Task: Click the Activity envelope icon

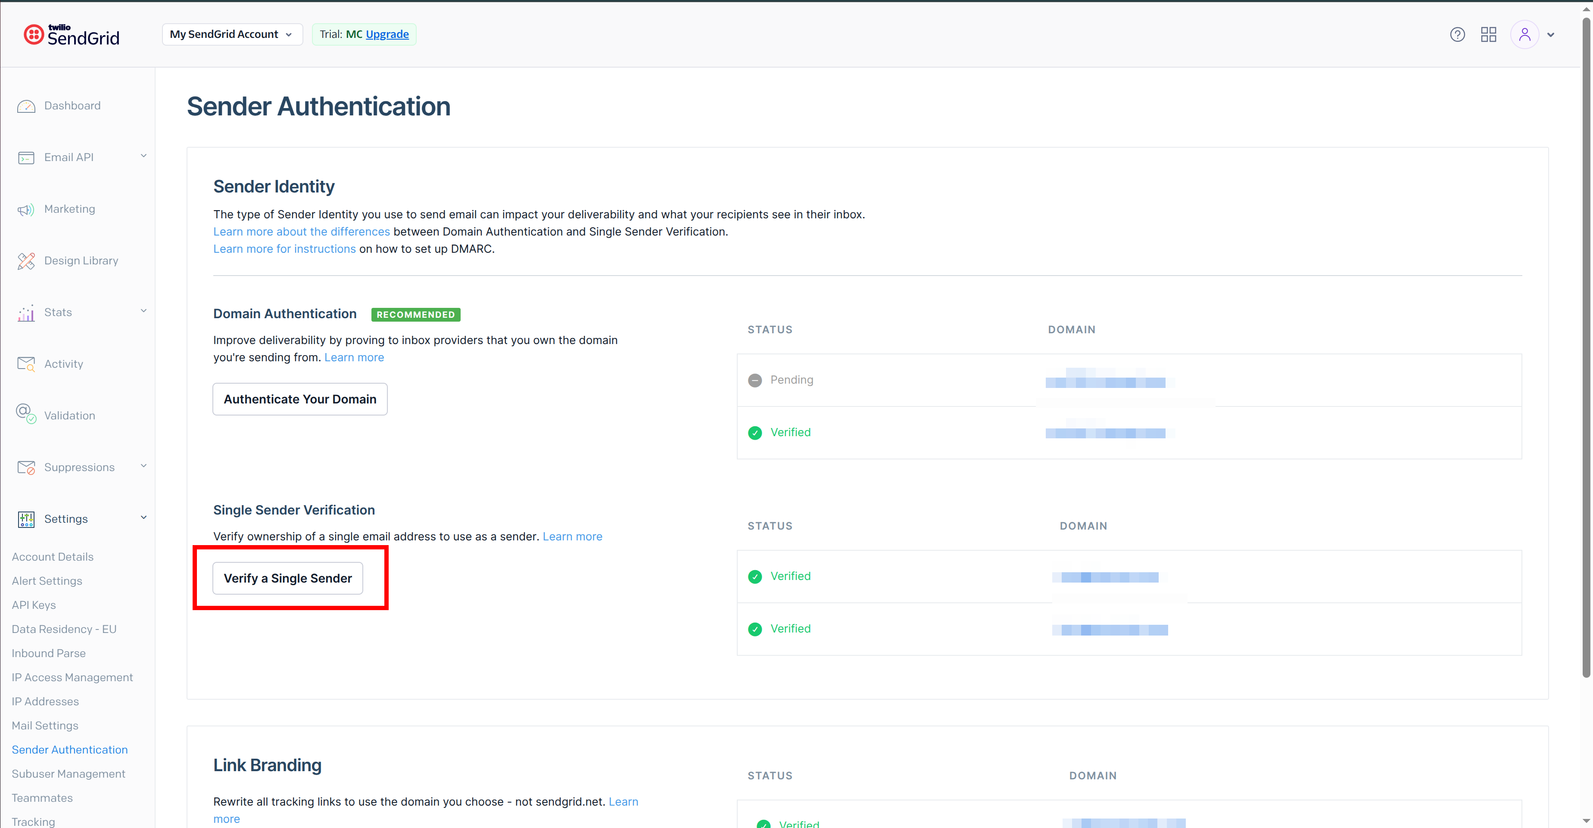Action: click(x=26, y=365)
